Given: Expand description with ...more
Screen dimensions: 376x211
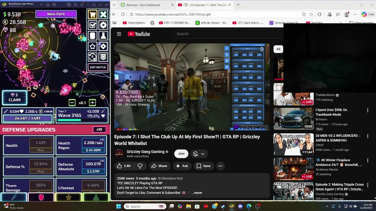Looking at the screenshot, I should (x=197, y=193).
